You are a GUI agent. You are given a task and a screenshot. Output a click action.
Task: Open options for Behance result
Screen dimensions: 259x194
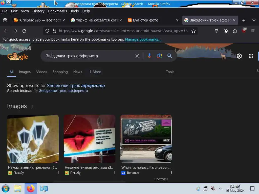point(171,173)
